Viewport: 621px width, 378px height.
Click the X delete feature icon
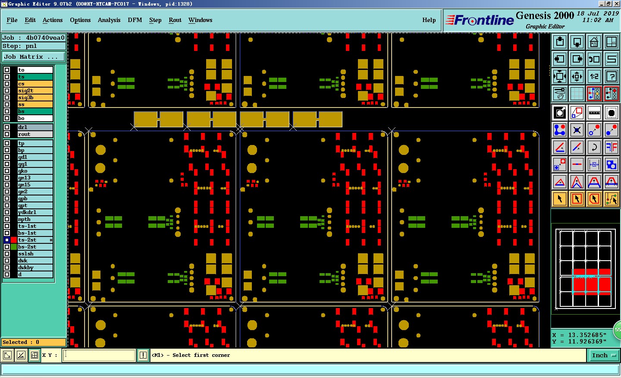click(577, 130)
